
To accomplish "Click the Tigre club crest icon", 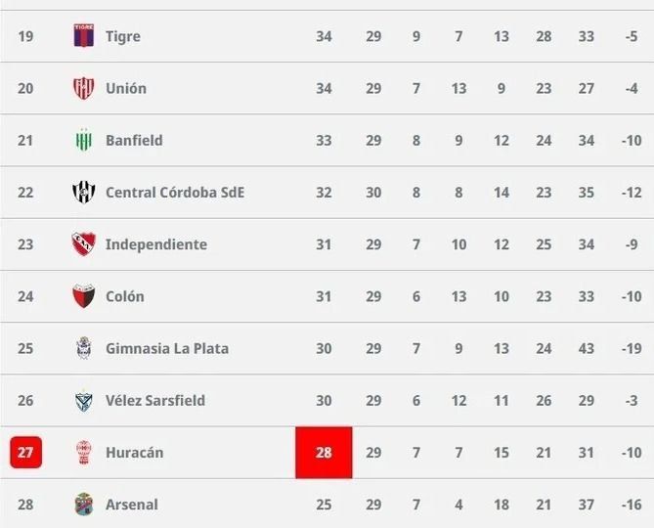I will (x=84, y=36).
